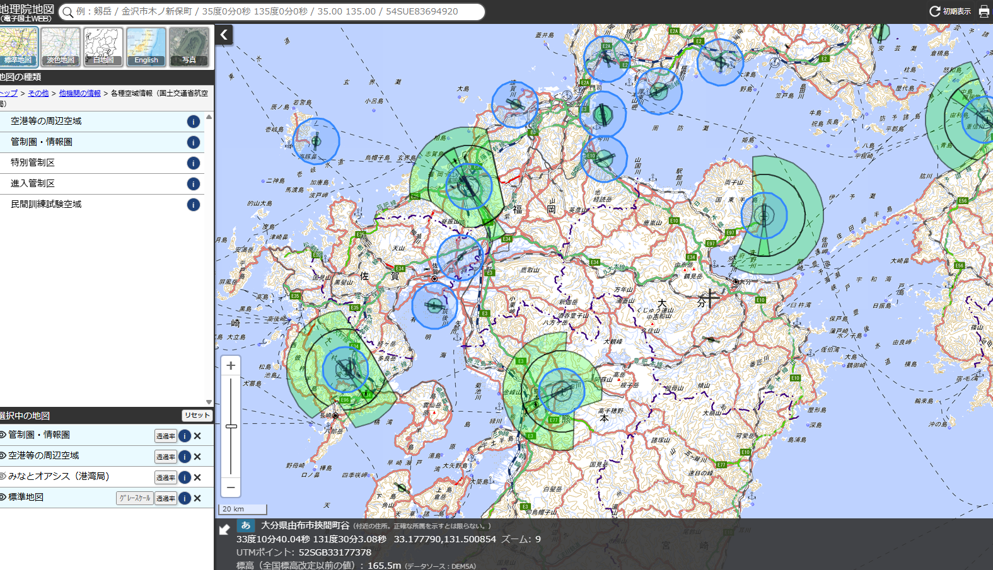The width and height of the screenshot is (993, 570).
Task: Click the zoom level slider handle
Action: pos(231,426)
